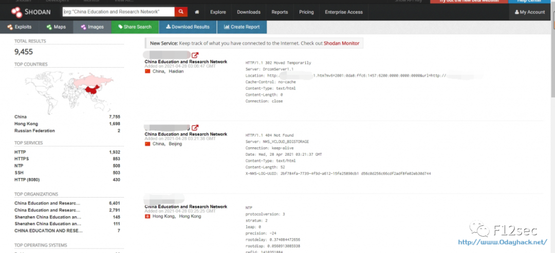Open the Reports page
555x253 pixels.
pyautogui.click(x=280, y=12)
